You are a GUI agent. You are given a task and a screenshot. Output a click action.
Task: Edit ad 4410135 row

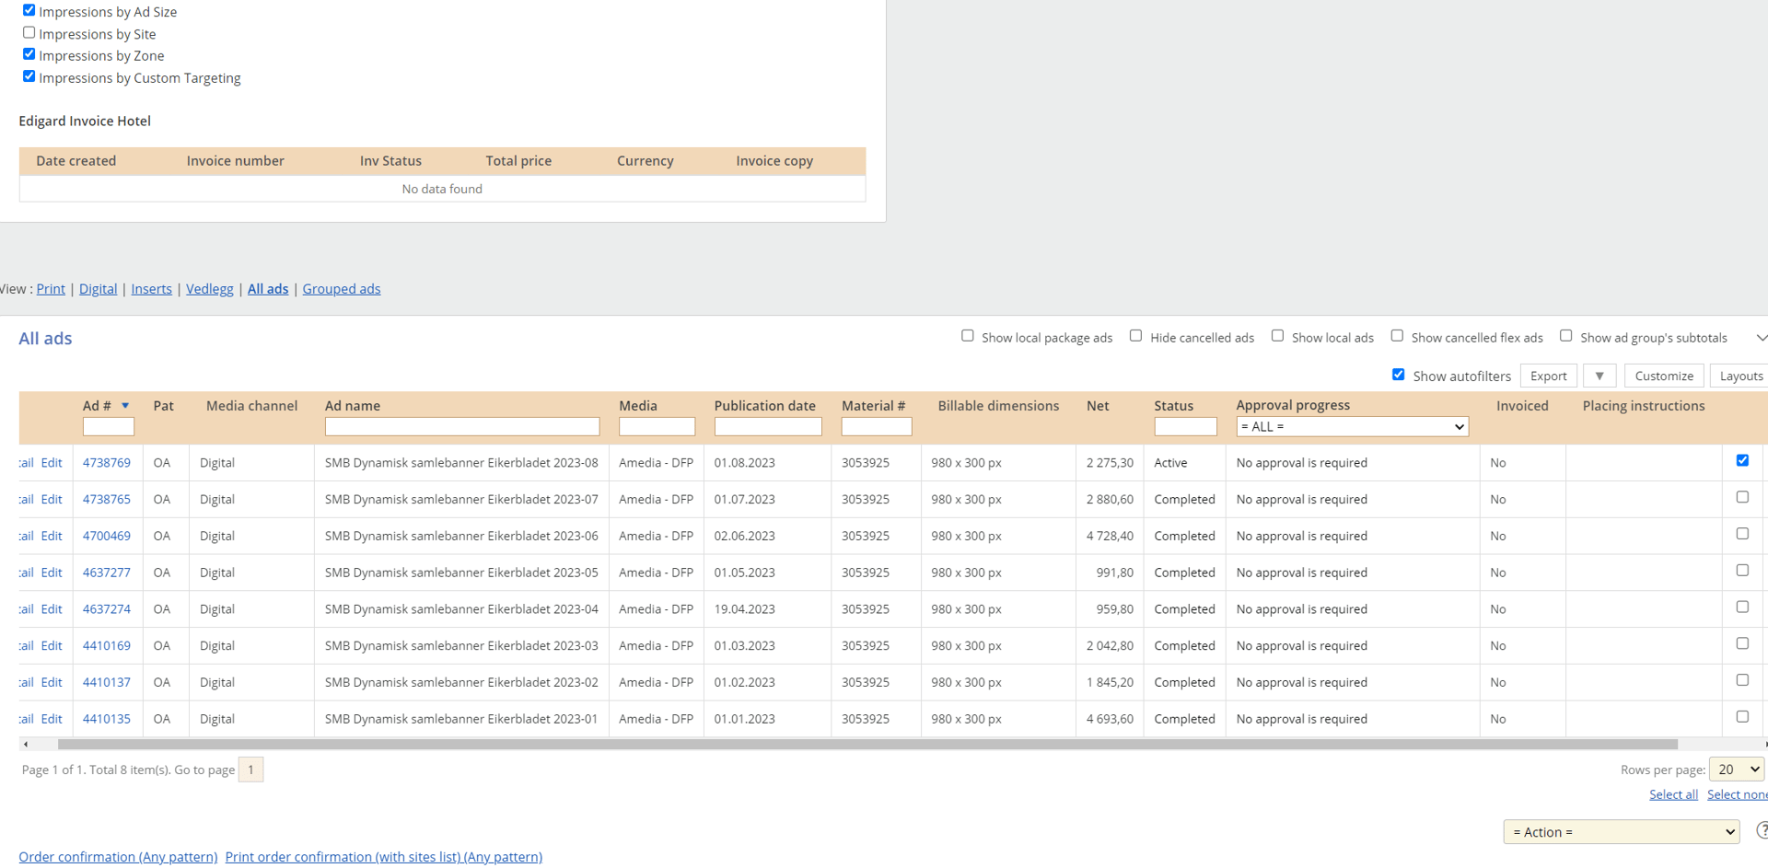point(52,719)
